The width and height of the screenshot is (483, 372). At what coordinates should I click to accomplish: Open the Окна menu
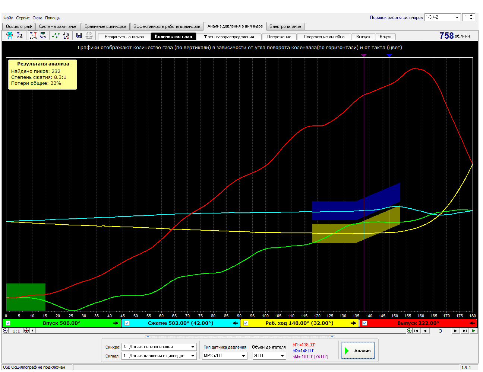coord(37,18)
